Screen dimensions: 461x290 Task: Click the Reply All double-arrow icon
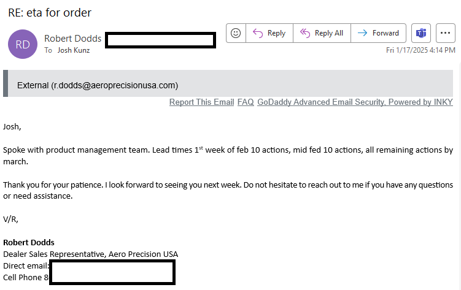pyautogui.click(x=305, y=33)
